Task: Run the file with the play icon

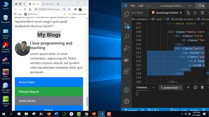Action: point(195,13)
